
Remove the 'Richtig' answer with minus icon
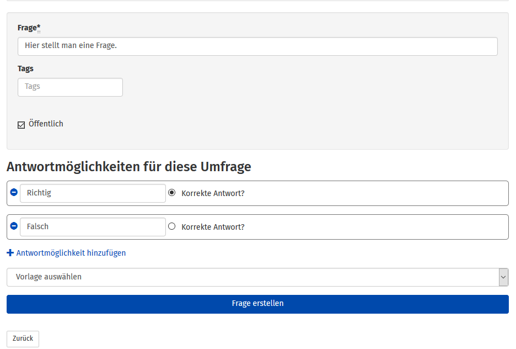click(14, 193)
